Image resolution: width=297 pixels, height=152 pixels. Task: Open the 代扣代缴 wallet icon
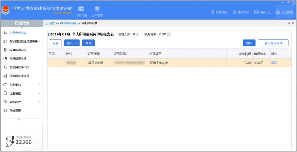pos(81,9)
